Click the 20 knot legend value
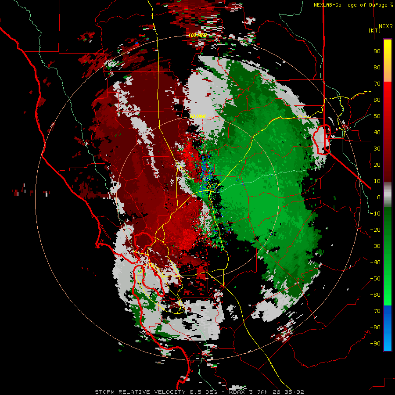Screen dimensions: 395x395 click(377, 165)
